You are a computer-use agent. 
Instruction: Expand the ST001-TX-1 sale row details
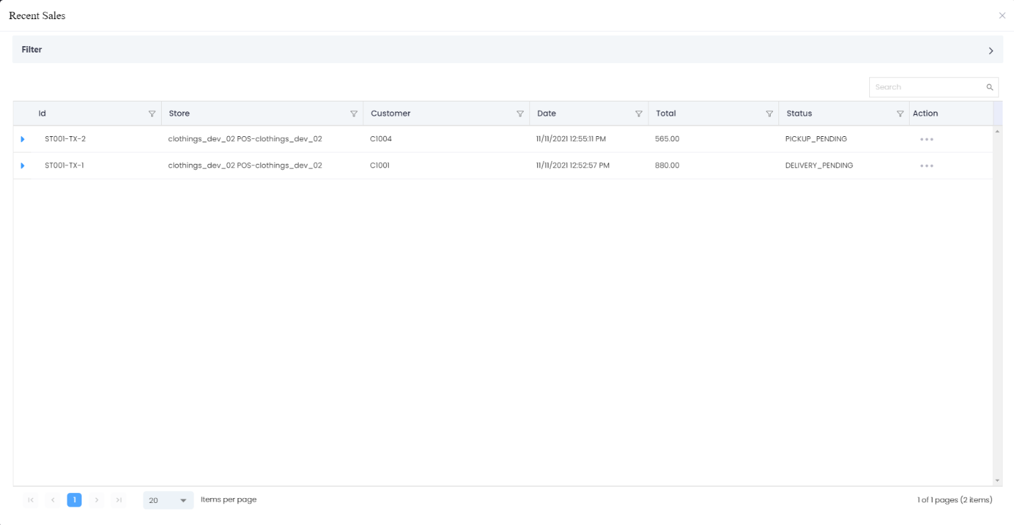pos(23,165)
